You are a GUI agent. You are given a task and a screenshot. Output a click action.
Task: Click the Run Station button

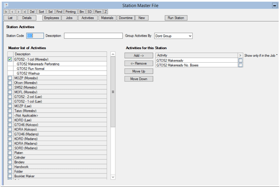coord(176,18)
